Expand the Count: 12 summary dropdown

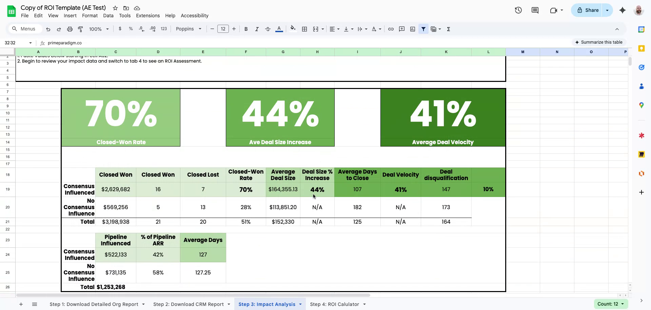pos(611,304)
